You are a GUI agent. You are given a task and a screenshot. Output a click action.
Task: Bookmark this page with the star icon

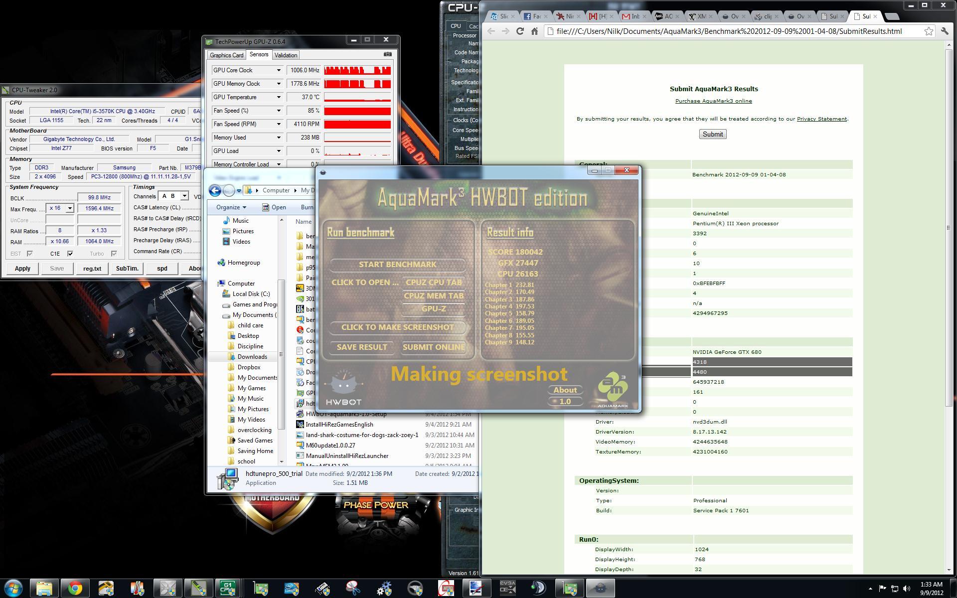point(929,31)
